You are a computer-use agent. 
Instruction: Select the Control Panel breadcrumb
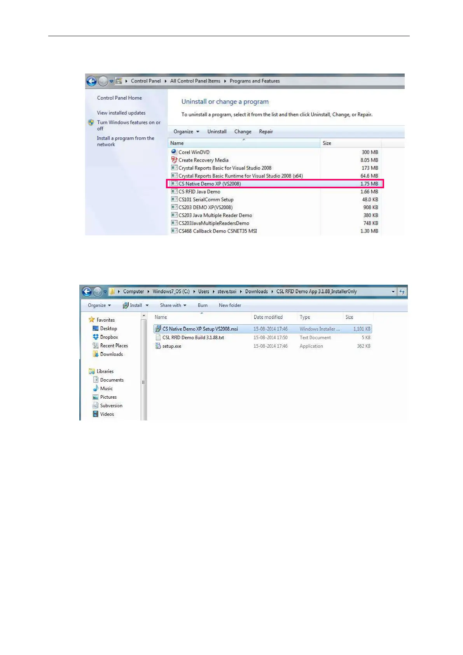click(146, 81)
